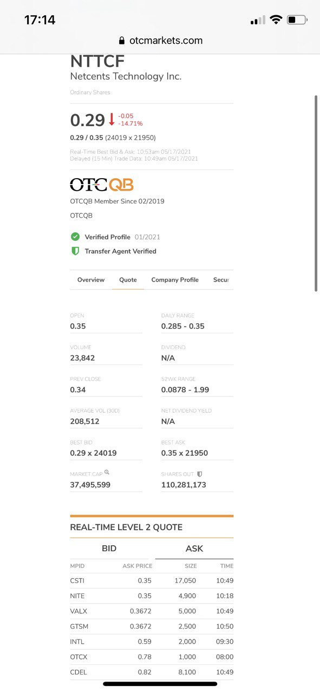This screenshot has height=693, width=320.
Task: Open the Company Profile tab
Action: (x=175, y=280)
